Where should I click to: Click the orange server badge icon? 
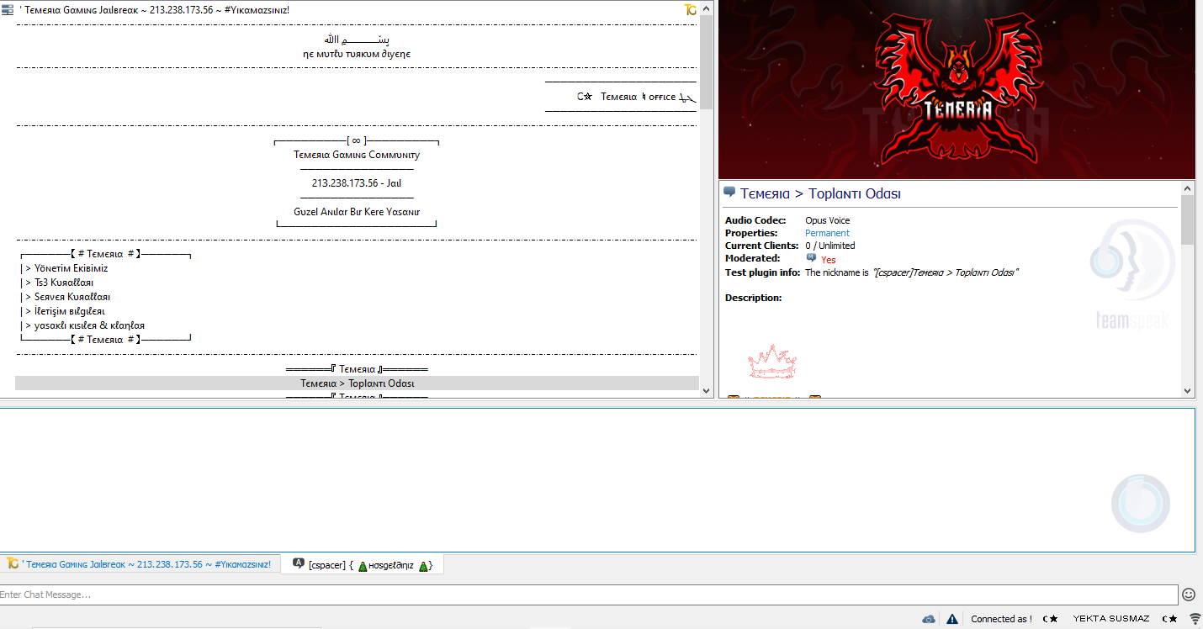[691, 9]
